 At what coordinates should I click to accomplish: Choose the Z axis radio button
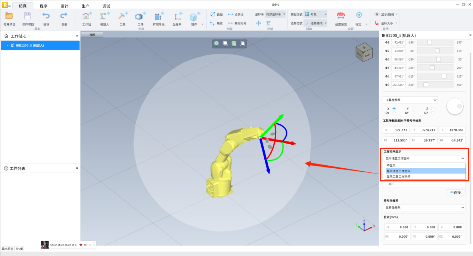pyautogui.click(x=433, y=109)
